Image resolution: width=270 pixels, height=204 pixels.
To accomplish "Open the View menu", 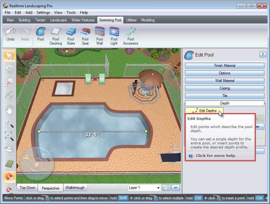I will click(x=58, y=13).
